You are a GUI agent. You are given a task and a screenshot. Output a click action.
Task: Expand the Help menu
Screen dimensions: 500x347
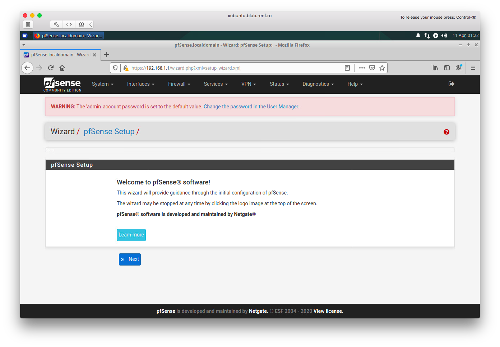click(x=355, y=84)
